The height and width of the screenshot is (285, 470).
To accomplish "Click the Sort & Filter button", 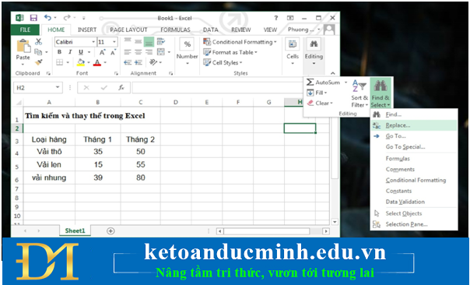I will (x=360, y=93).
